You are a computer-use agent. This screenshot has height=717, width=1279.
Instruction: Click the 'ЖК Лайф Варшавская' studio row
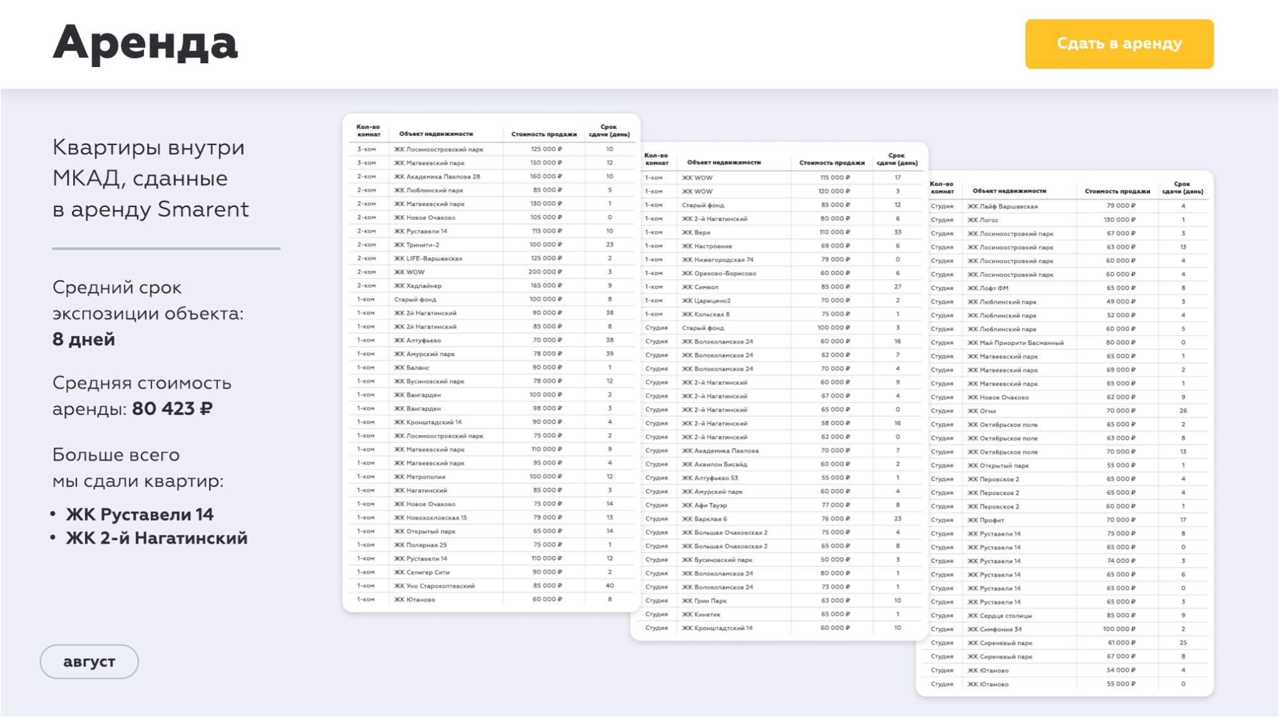pos(1002,206)
